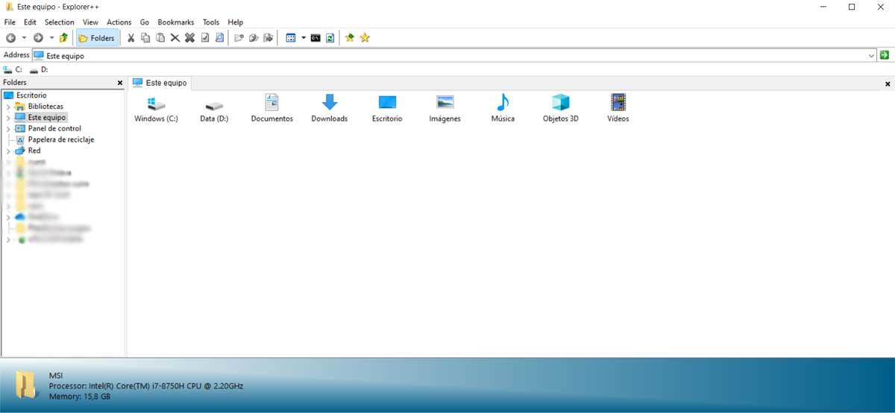Open the Bookmarks menu
Screen dimensions: 895x413
point(176,22)
